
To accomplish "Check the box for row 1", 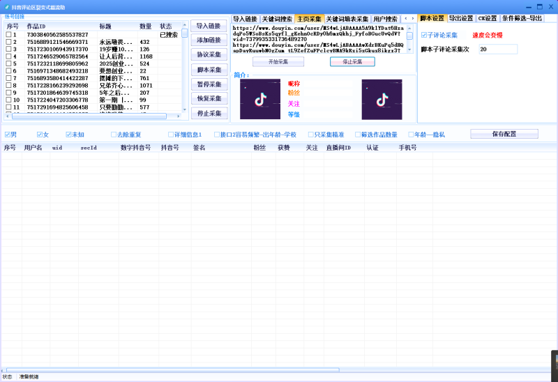I will click(x=8, y=34).
